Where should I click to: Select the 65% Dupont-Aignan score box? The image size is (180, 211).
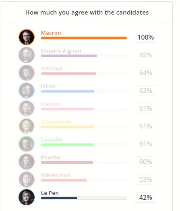point(145,55)
